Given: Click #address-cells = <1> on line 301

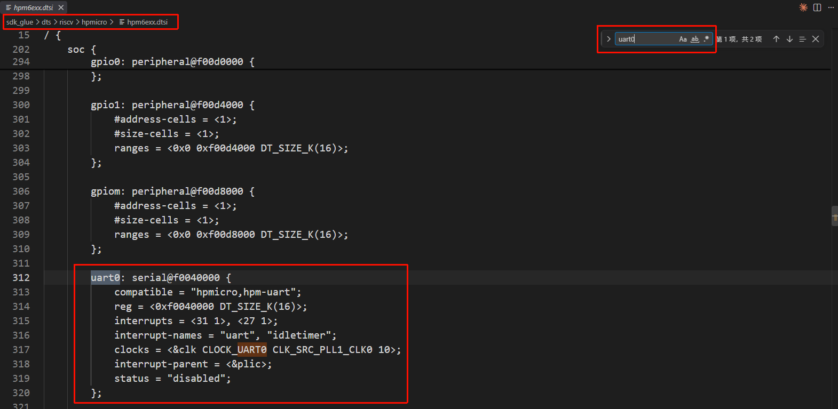Looking at the screenshot, I should coord(175,119).
